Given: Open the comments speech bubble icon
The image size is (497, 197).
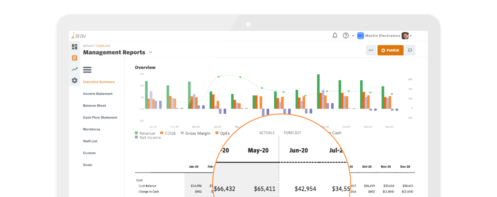Looking at the screenshot, I should click(410, 50).
